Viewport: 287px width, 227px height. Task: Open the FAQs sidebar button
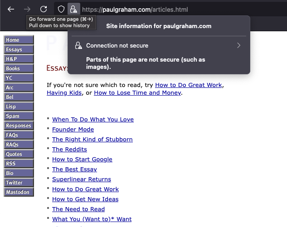(19, 135)
